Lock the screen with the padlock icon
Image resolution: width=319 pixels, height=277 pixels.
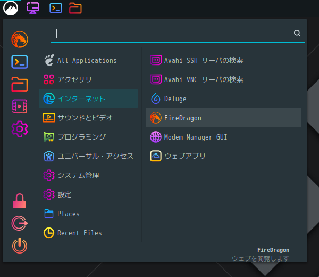point(20,201)
